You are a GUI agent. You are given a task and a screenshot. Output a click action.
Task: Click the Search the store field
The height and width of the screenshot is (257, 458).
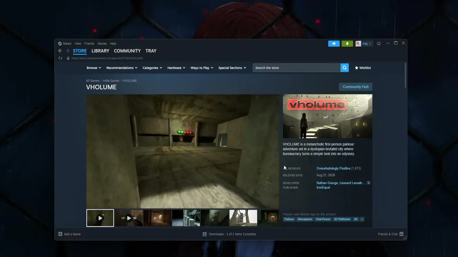pos(297,68)
